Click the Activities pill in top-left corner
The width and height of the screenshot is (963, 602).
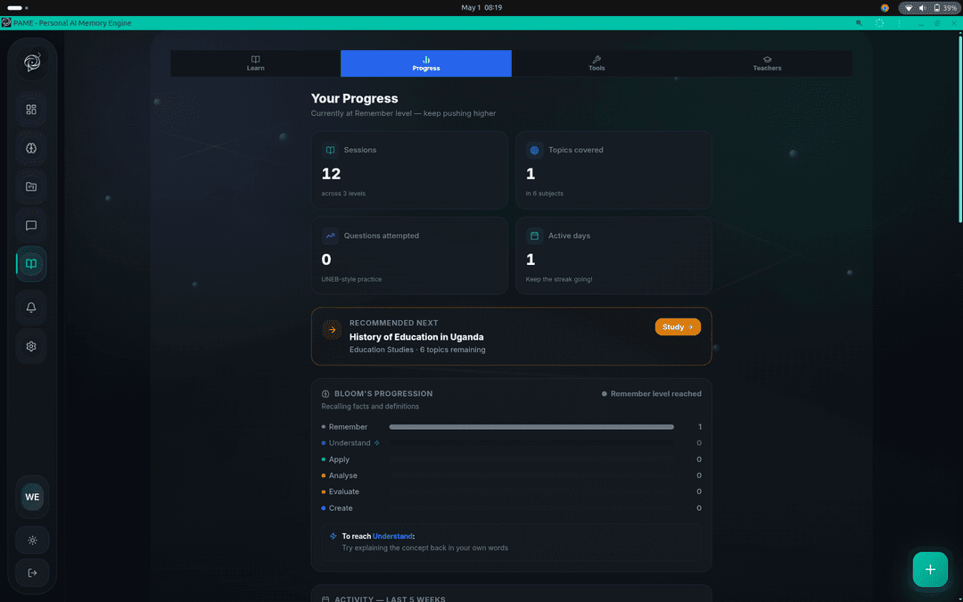[15, 8]
